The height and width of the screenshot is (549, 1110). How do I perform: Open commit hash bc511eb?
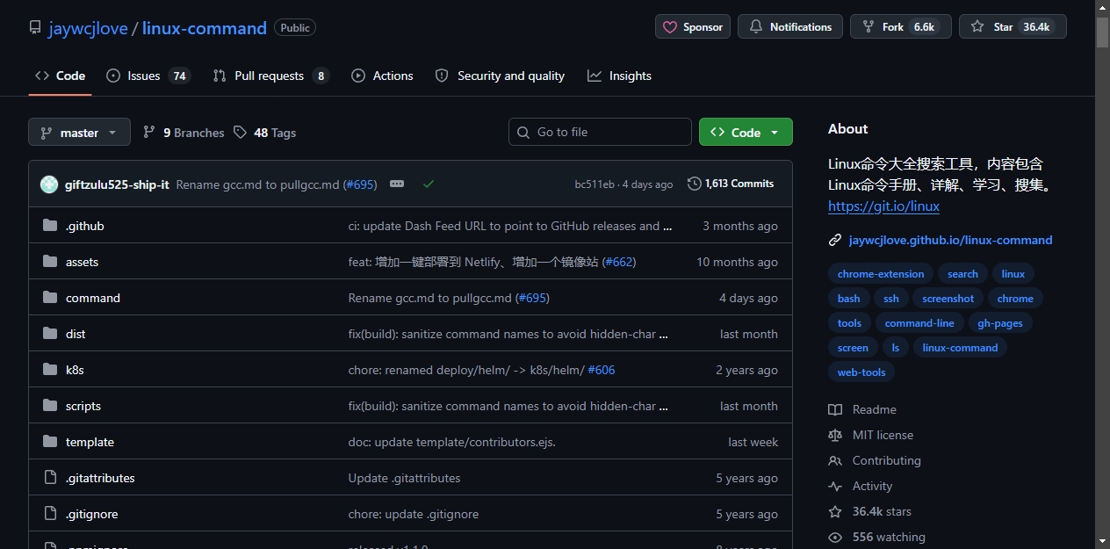click(595, 184)
